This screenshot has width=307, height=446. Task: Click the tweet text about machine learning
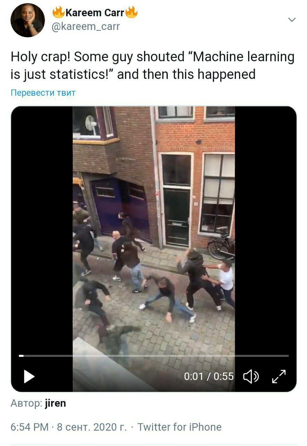click(152, 66)
